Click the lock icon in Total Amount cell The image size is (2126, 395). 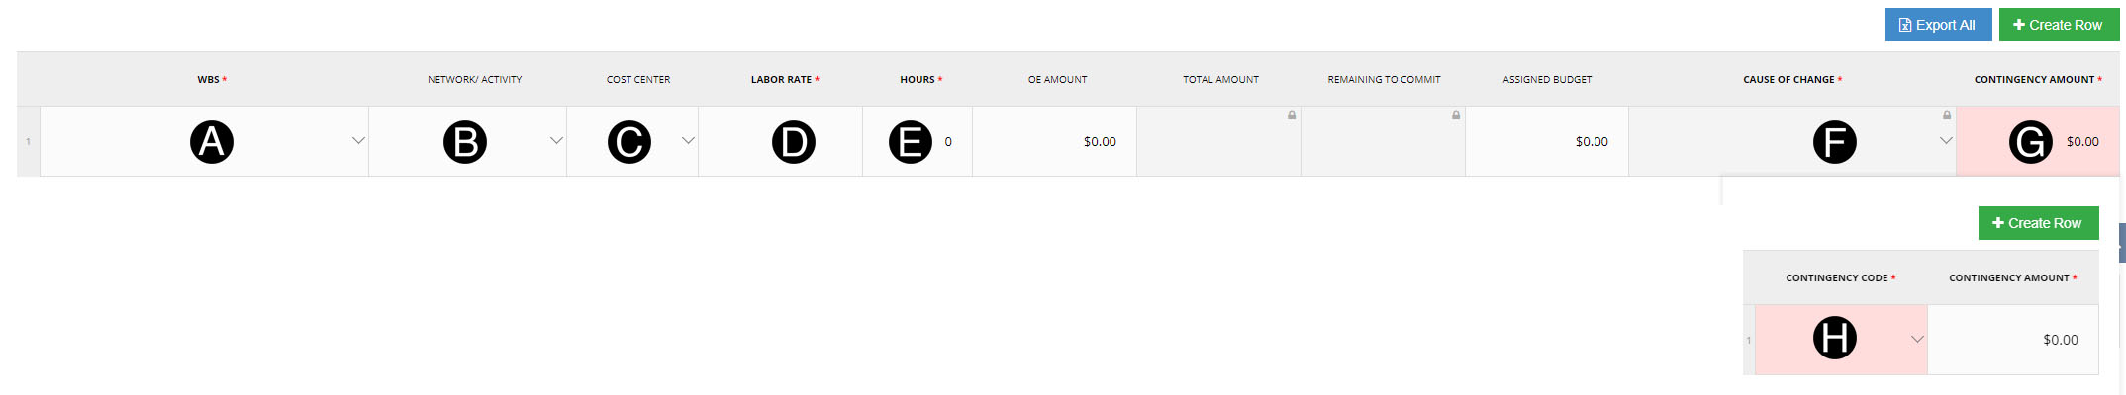click(1292, 116)
